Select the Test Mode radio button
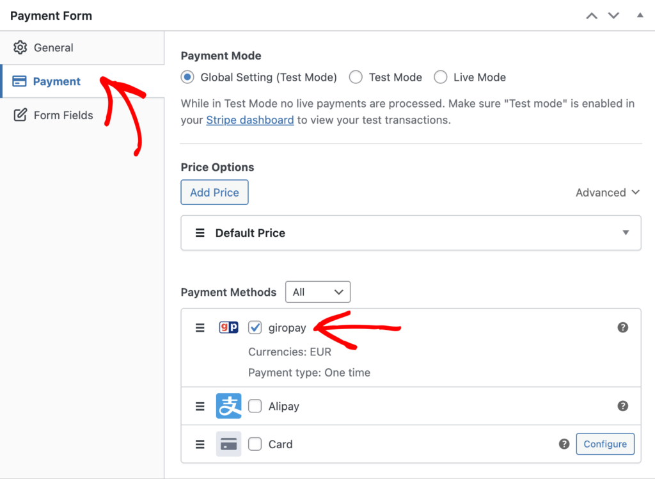 [356, 77]
